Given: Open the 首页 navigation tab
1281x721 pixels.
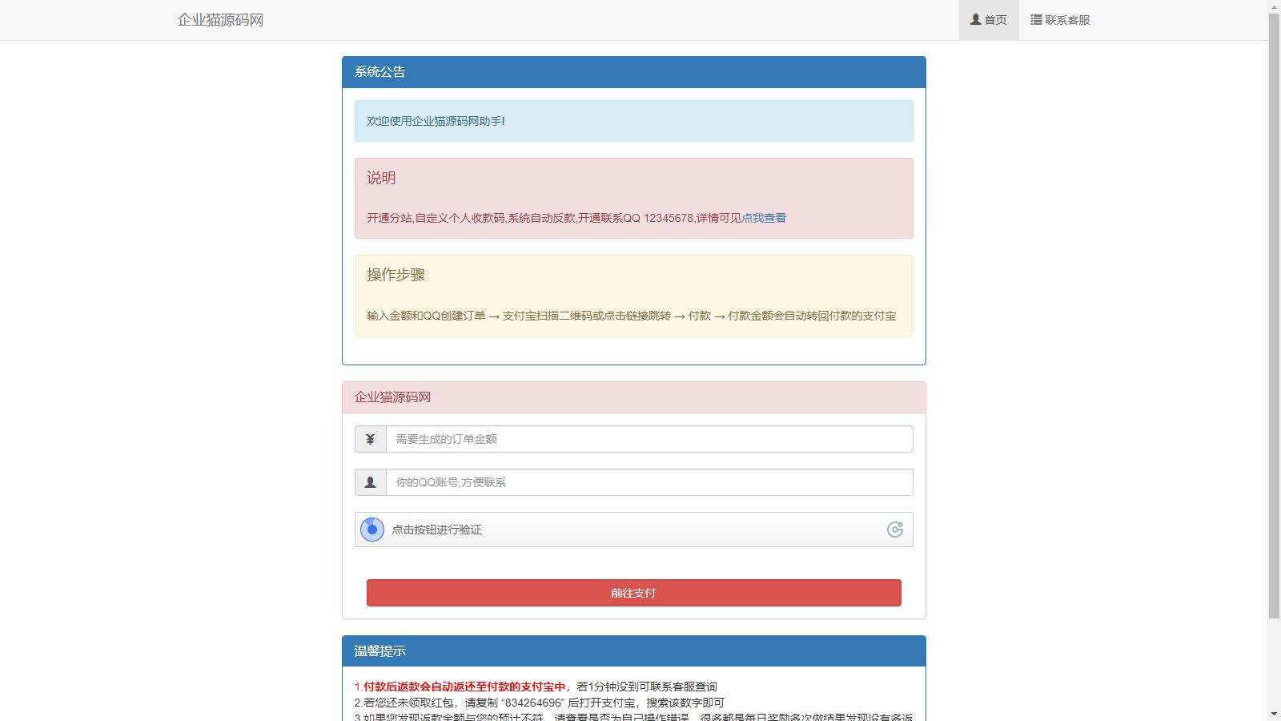Looking at the screenshot, I should point(989,20).
